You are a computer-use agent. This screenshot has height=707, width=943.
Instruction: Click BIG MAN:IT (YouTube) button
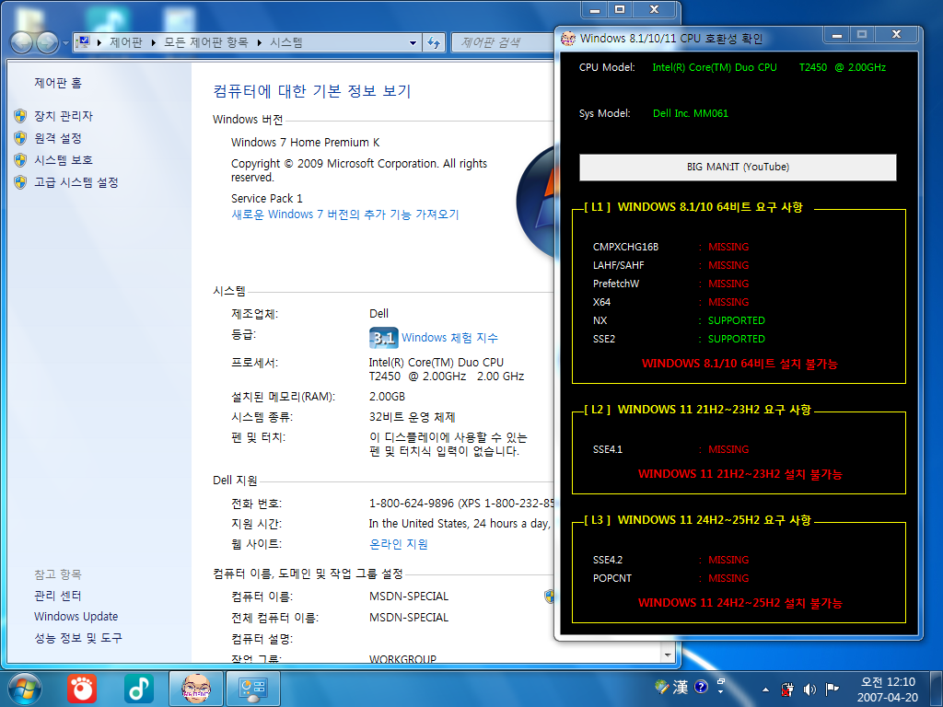tap(738, 168)
